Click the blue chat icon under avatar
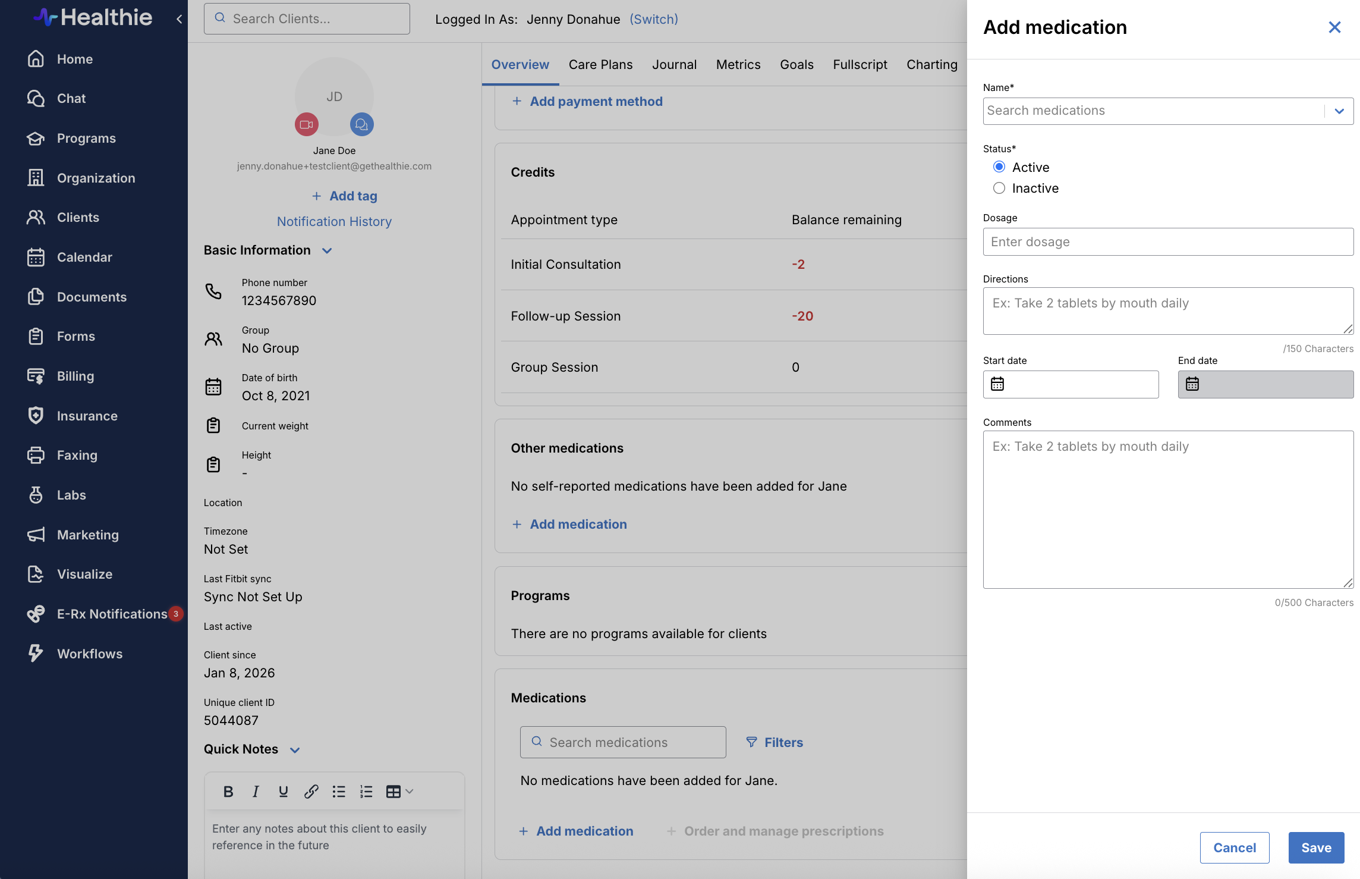This screenshot has width=1360, height=879. (361, 125)
